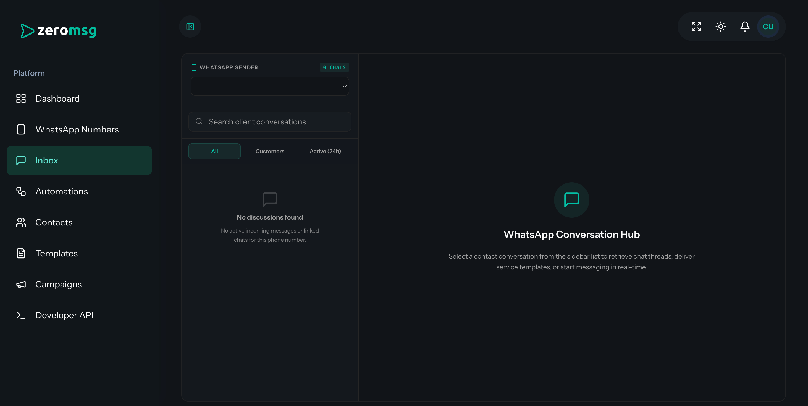The width and height of the screenshot is (808, 406).
Task: Open Dashboard from the sidebar
Action: [x=79, y=98]
